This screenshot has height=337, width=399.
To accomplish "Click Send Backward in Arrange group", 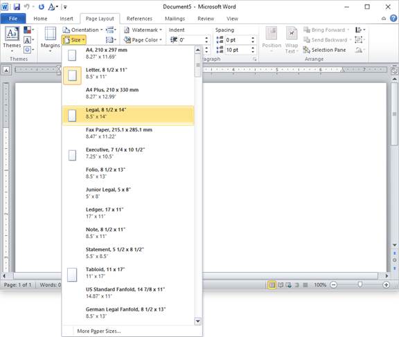I will [327, 40].
